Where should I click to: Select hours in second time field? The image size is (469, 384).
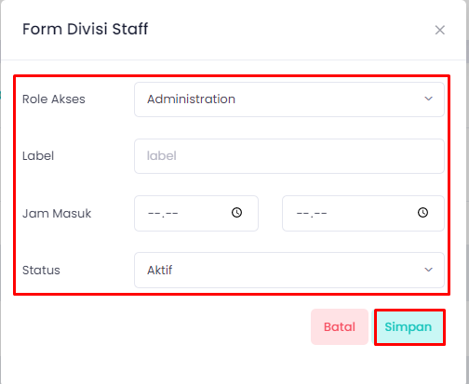point(303,214)
